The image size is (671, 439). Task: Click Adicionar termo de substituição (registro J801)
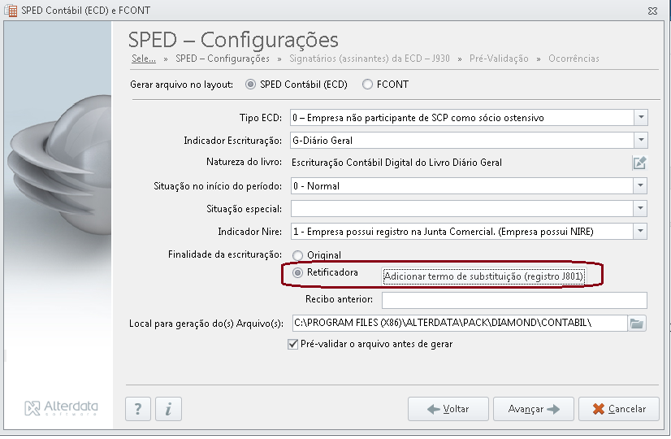point(483,276)
